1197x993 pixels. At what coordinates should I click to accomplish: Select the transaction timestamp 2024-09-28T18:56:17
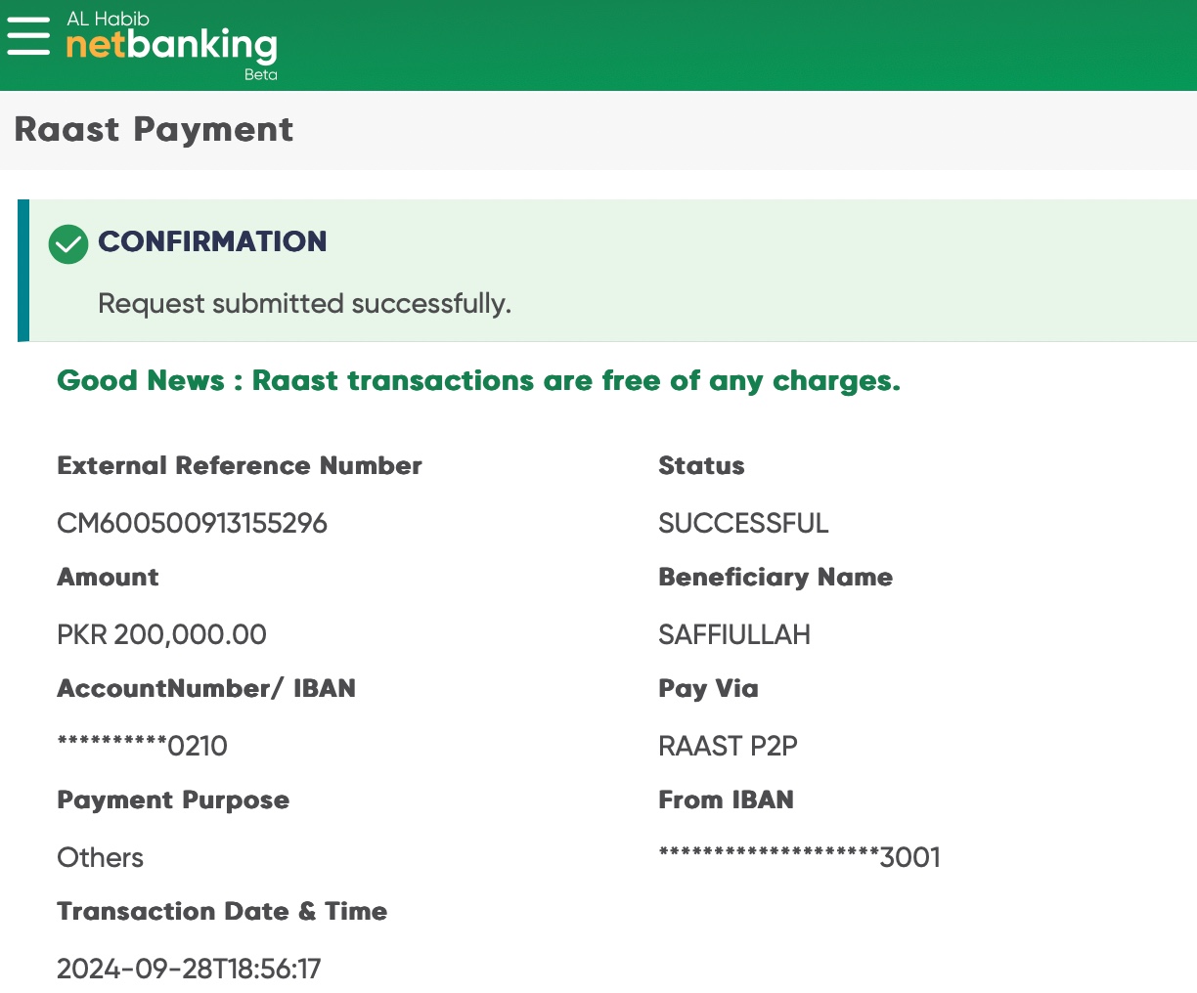189,970
